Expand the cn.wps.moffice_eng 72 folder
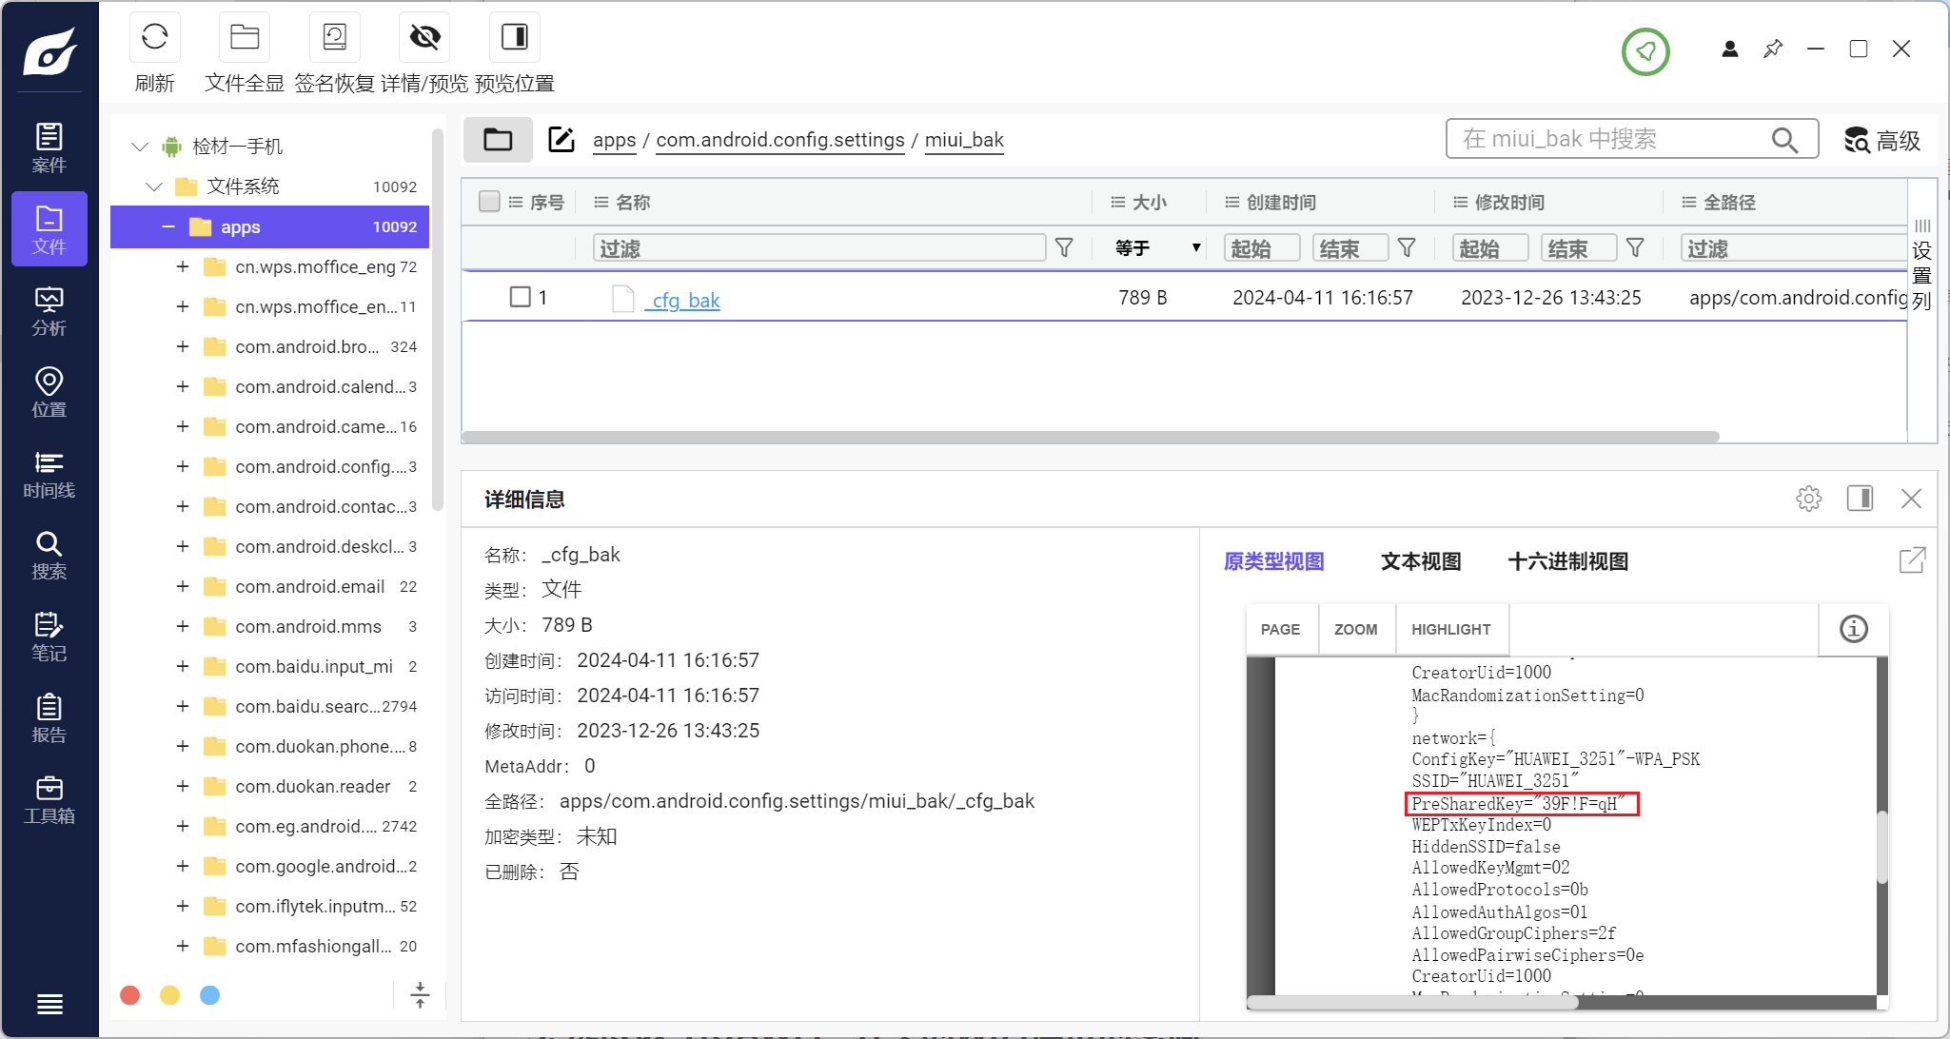1950x1039 pixels. click(182, 266)
